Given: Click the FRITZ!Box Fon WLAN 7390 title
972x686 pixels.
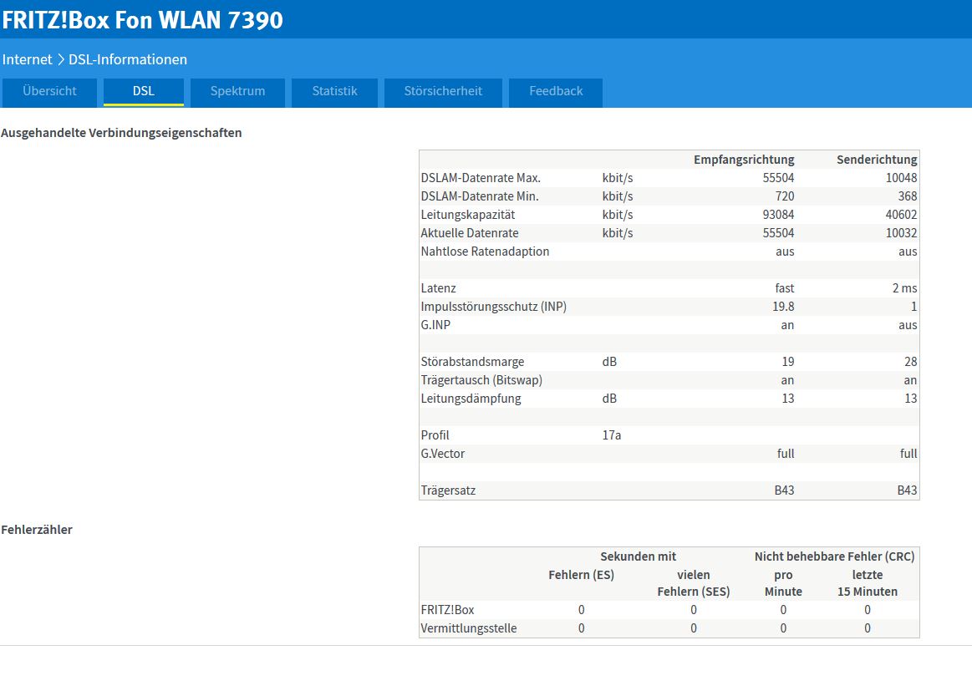Looking at the screenshot, I should (143, 20).
